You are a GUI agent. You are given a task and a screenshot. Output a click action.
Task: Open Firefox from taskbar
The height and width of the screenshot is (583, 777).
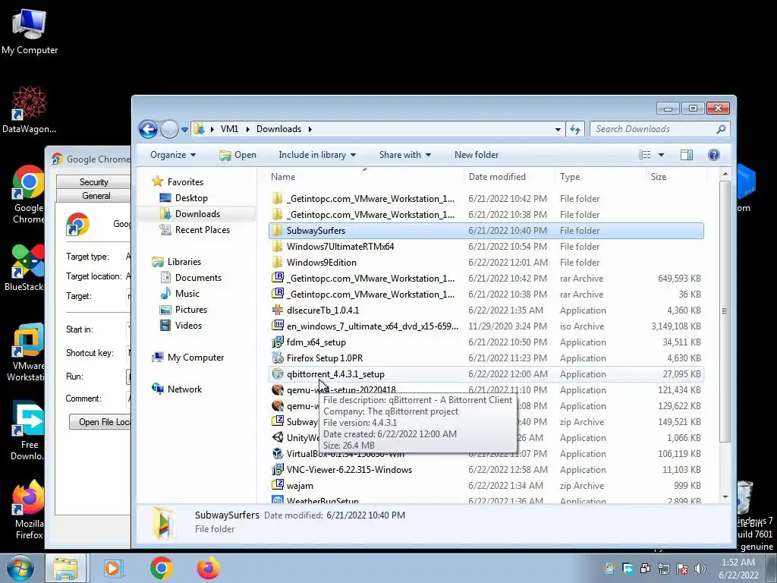tap(209, 568)
